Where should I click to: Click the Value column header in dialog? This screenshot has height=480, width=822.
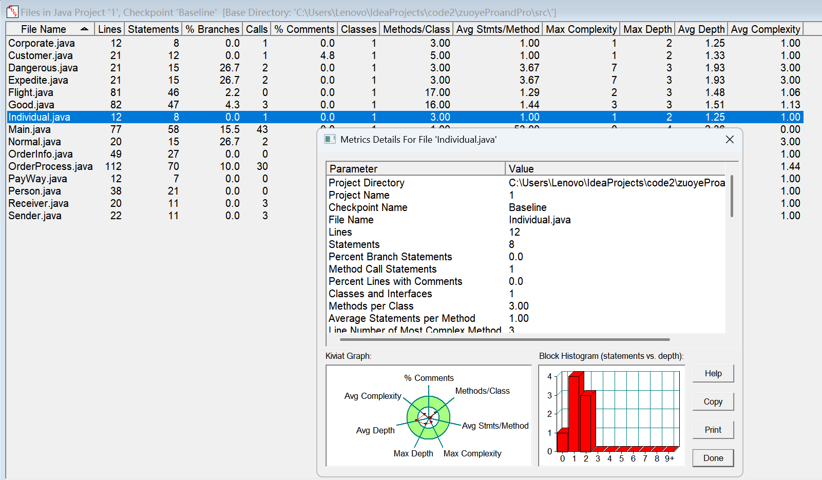coord(615,169)
